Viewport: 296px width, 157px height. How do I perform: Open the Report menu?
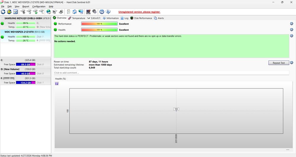point(26,7)
